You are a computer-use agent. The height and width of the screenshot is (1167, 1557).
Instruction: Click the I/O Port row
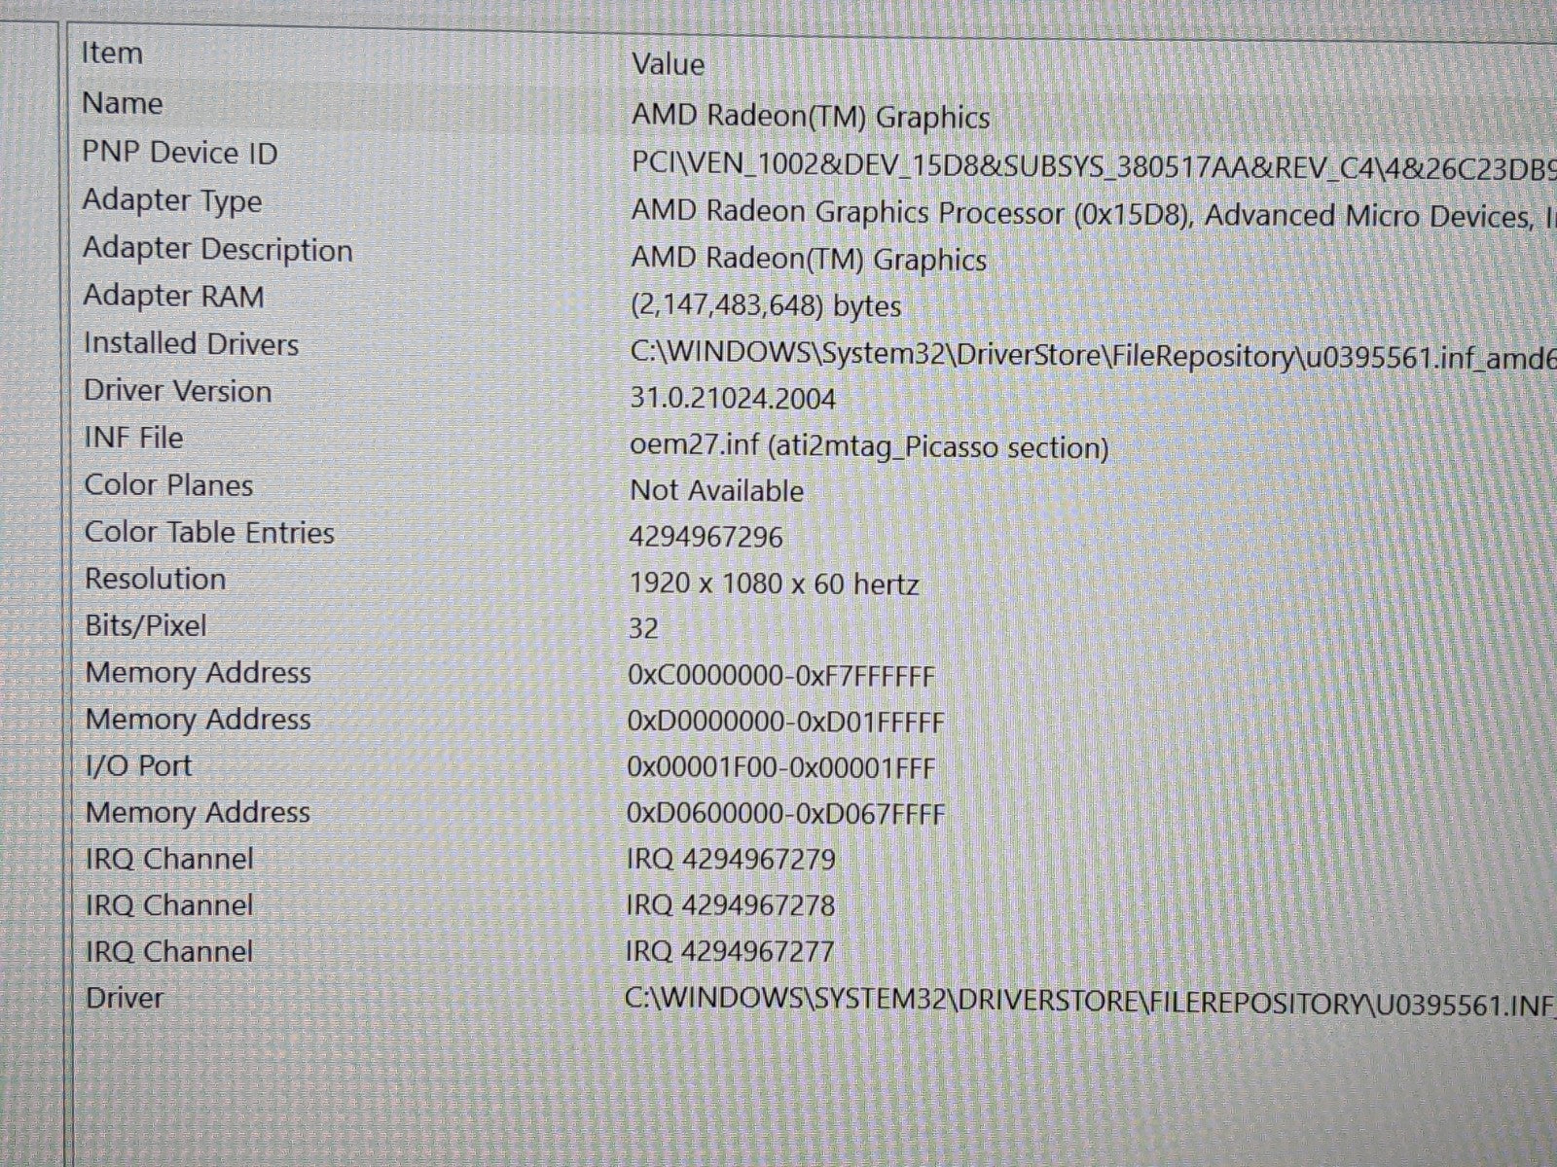(138, 765)
